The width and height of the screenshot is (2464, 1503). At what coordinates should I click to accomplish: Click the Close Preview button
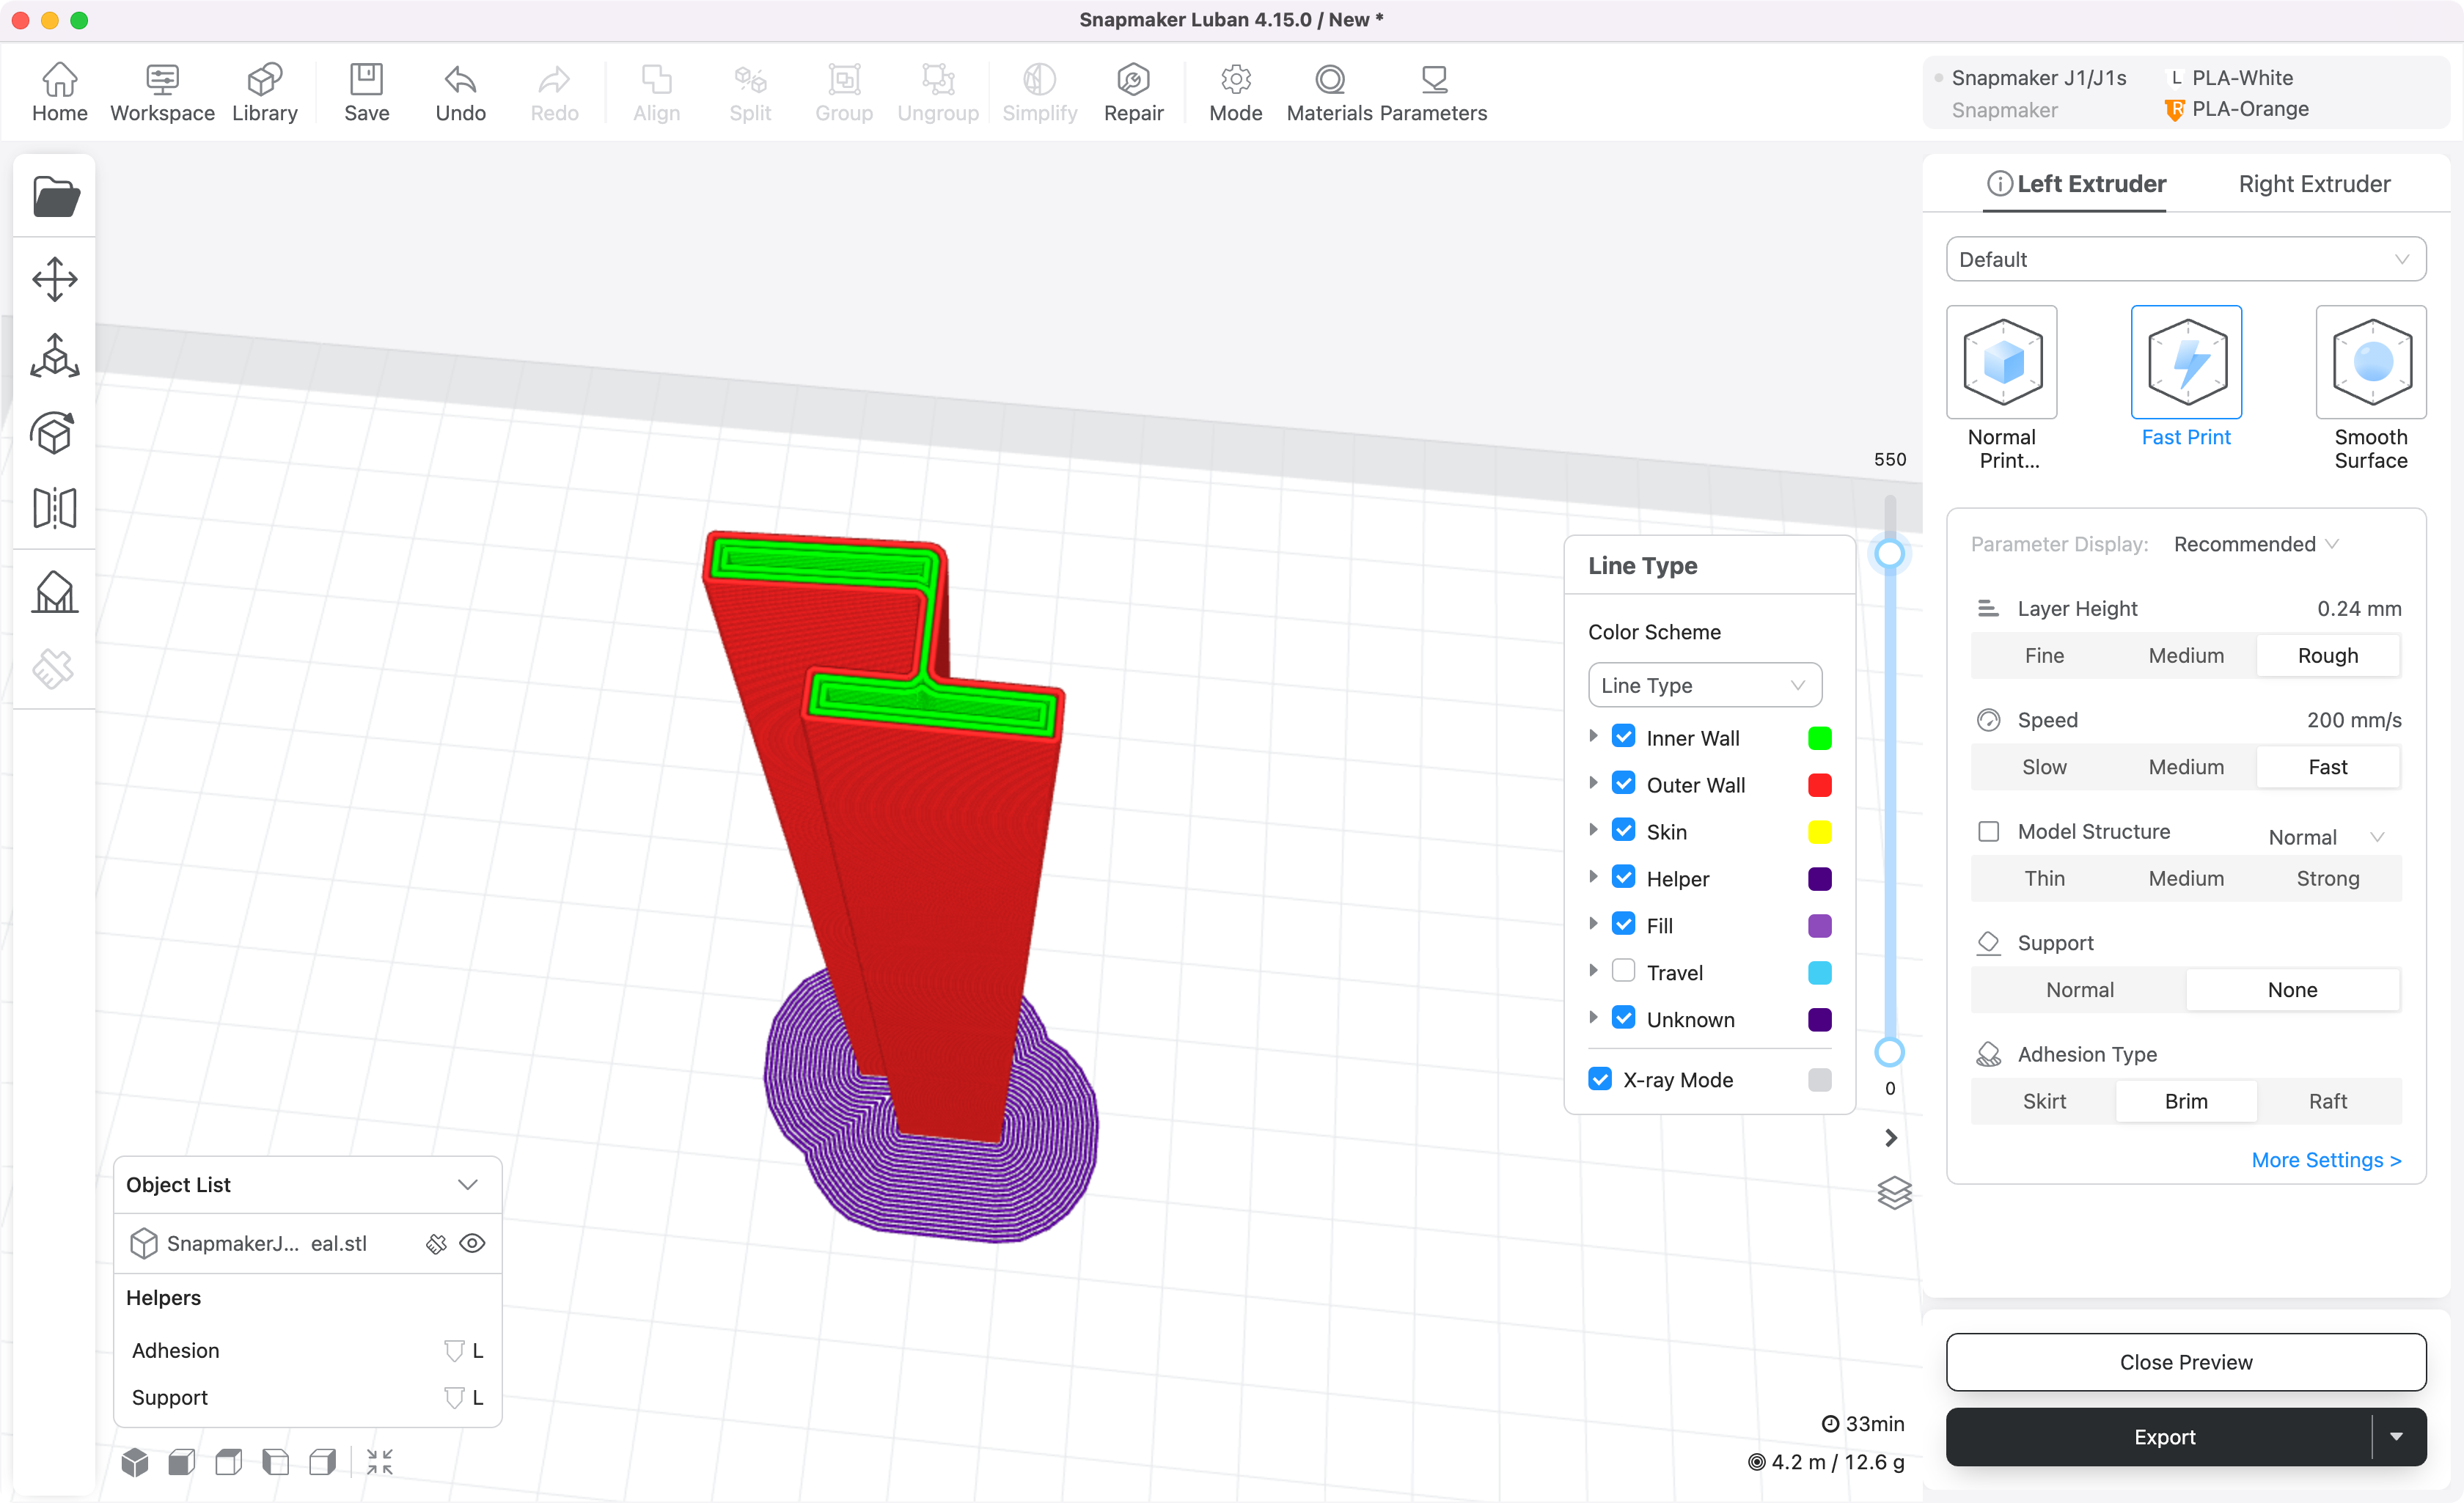[x=2186, y=1362]
